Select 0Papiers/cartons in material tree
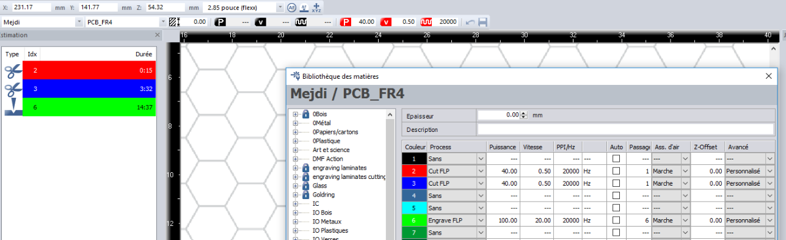The width and height of the screenshot is (786, 240). click(335, 132)
